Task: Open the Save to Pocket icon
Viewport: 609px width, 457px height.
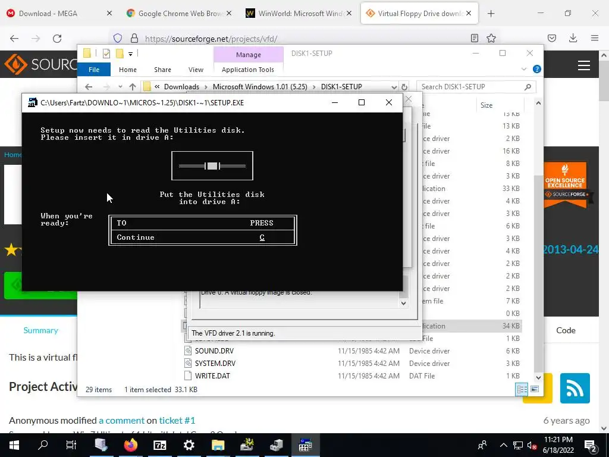Action: tap(552, 38)
